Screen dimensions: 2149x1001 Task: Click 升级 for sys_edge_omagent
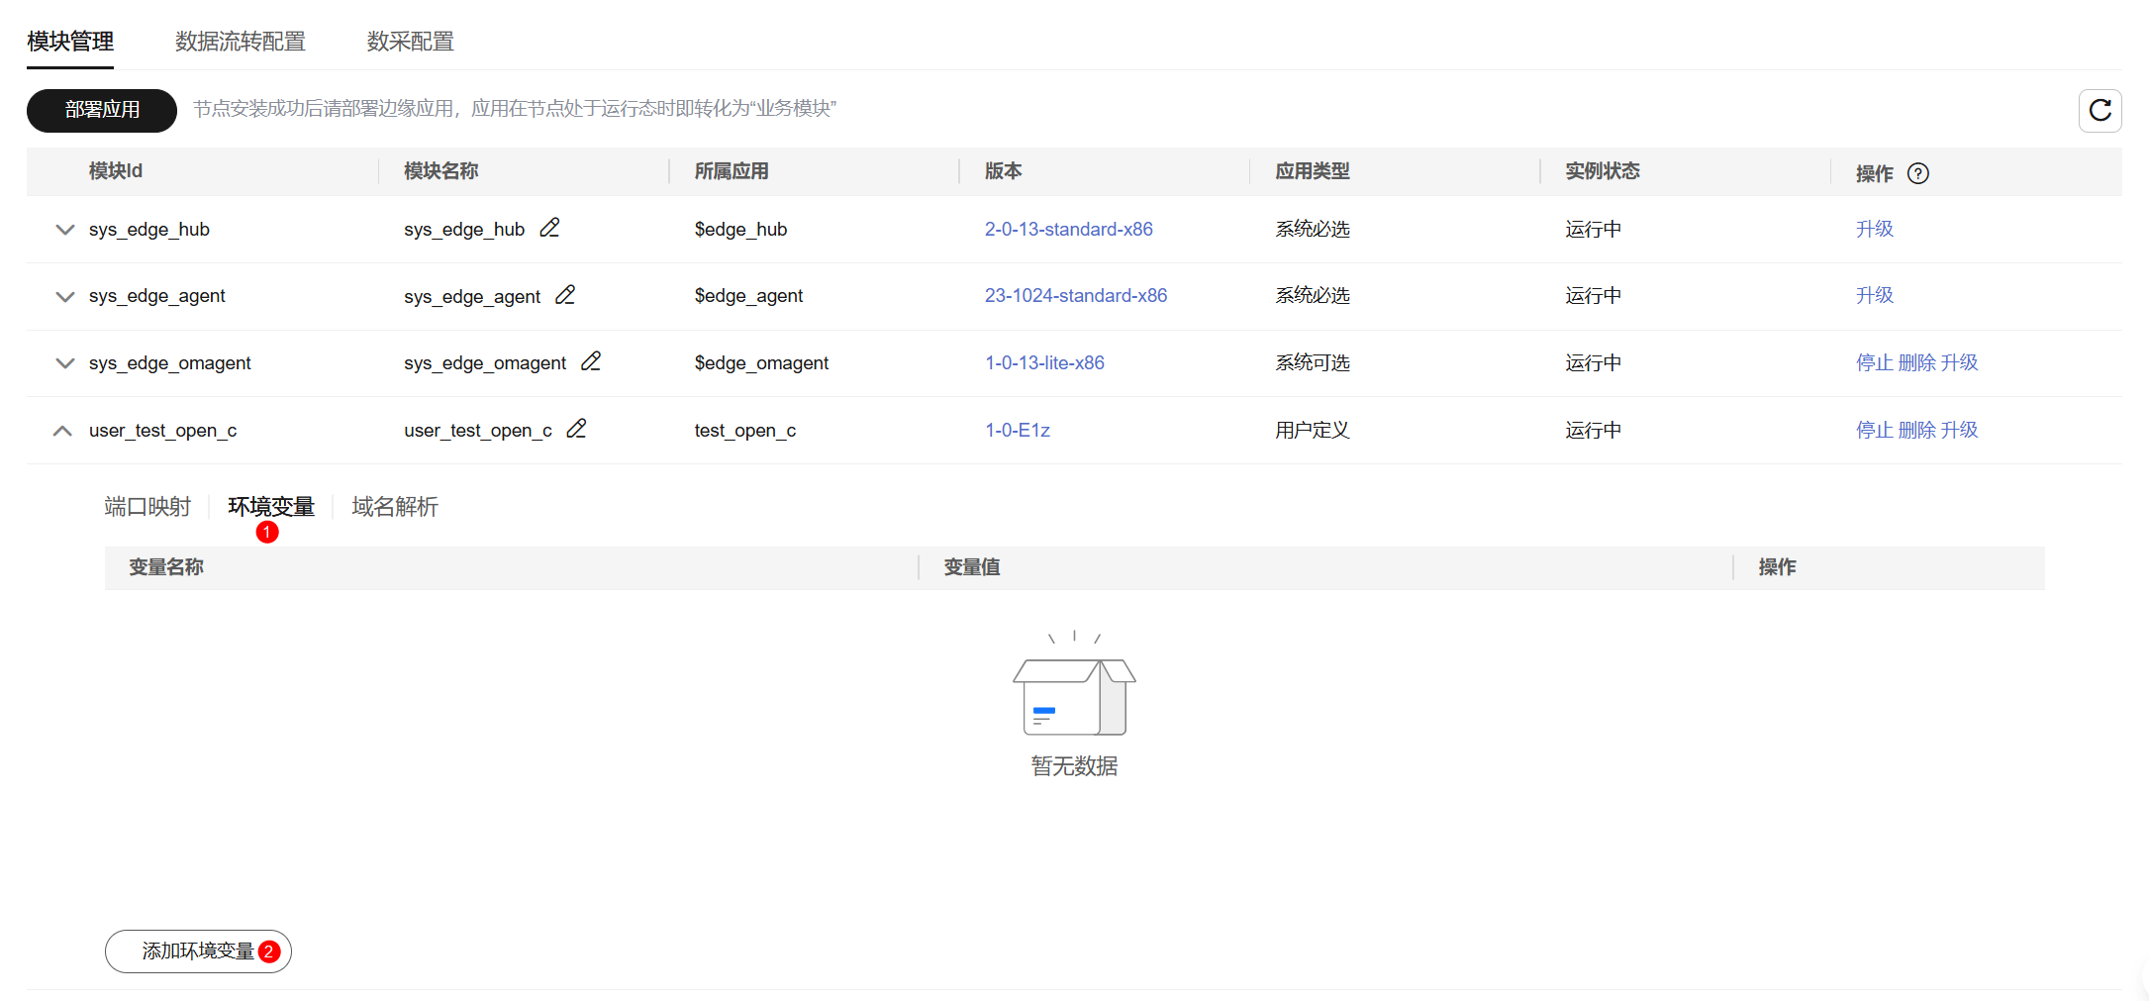coord(1960,362)
